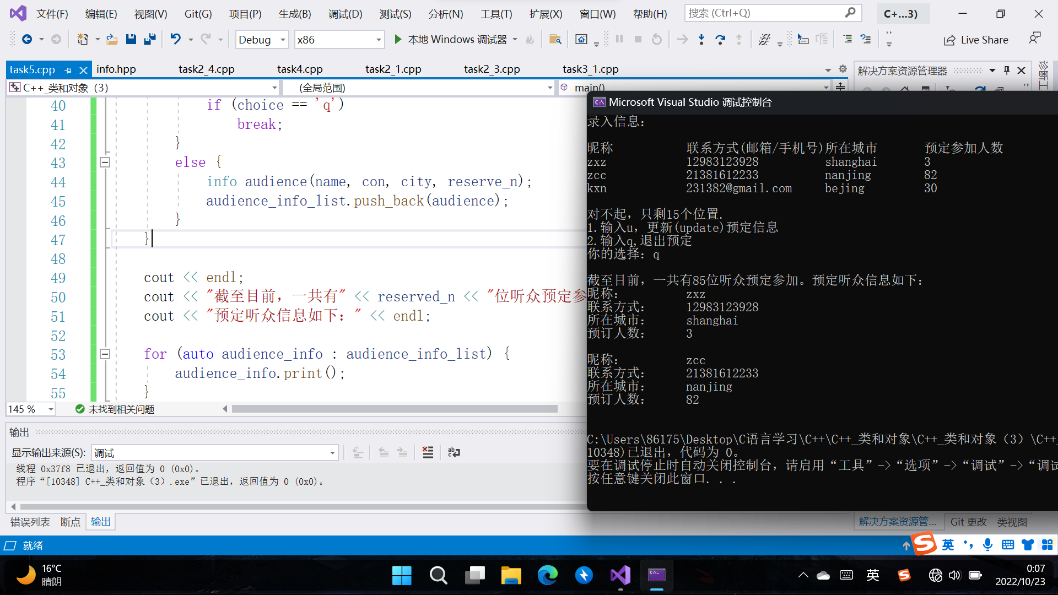Open the 调试(D) menu
This screenshot has height=595, width=1058.
(x=345, y=14)
